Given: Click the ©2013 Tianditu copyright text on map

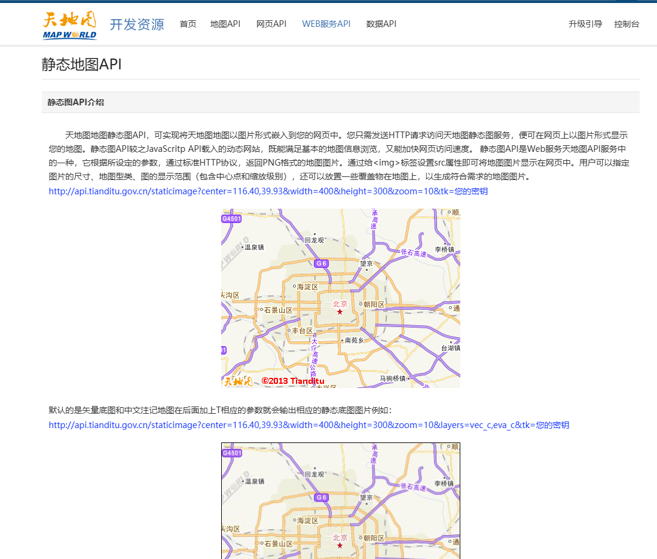Looking at the screenshot, I should (x=293, y=380).
